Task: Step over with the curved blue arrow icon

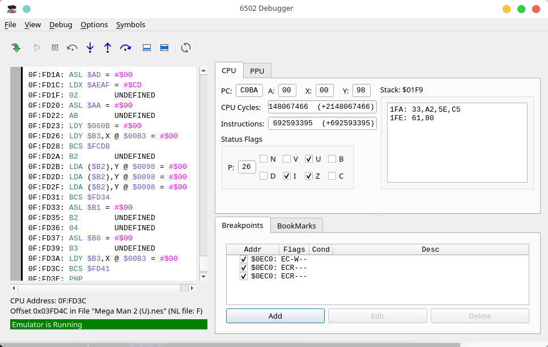Action: pos(125,48)
